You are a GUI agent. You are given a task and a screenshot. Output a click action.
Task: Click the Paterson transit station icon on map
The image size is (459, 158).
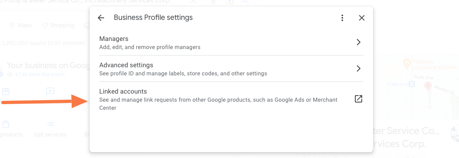click(x=412, y=84)
